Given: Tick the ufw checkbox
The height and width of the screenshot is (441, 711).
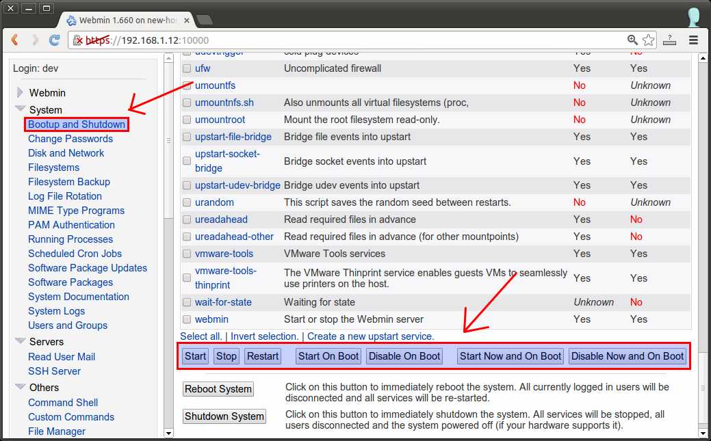Looking at the screenshot, I should click(187, 68).
